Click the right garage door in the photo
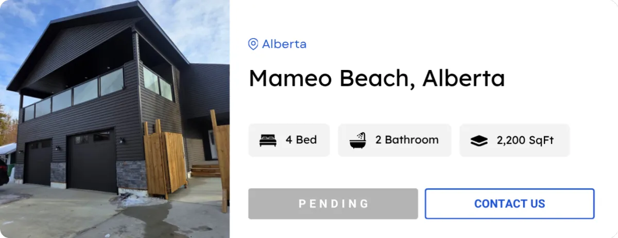Viewport: 618px width, 238px height. (x=92, y=160)
